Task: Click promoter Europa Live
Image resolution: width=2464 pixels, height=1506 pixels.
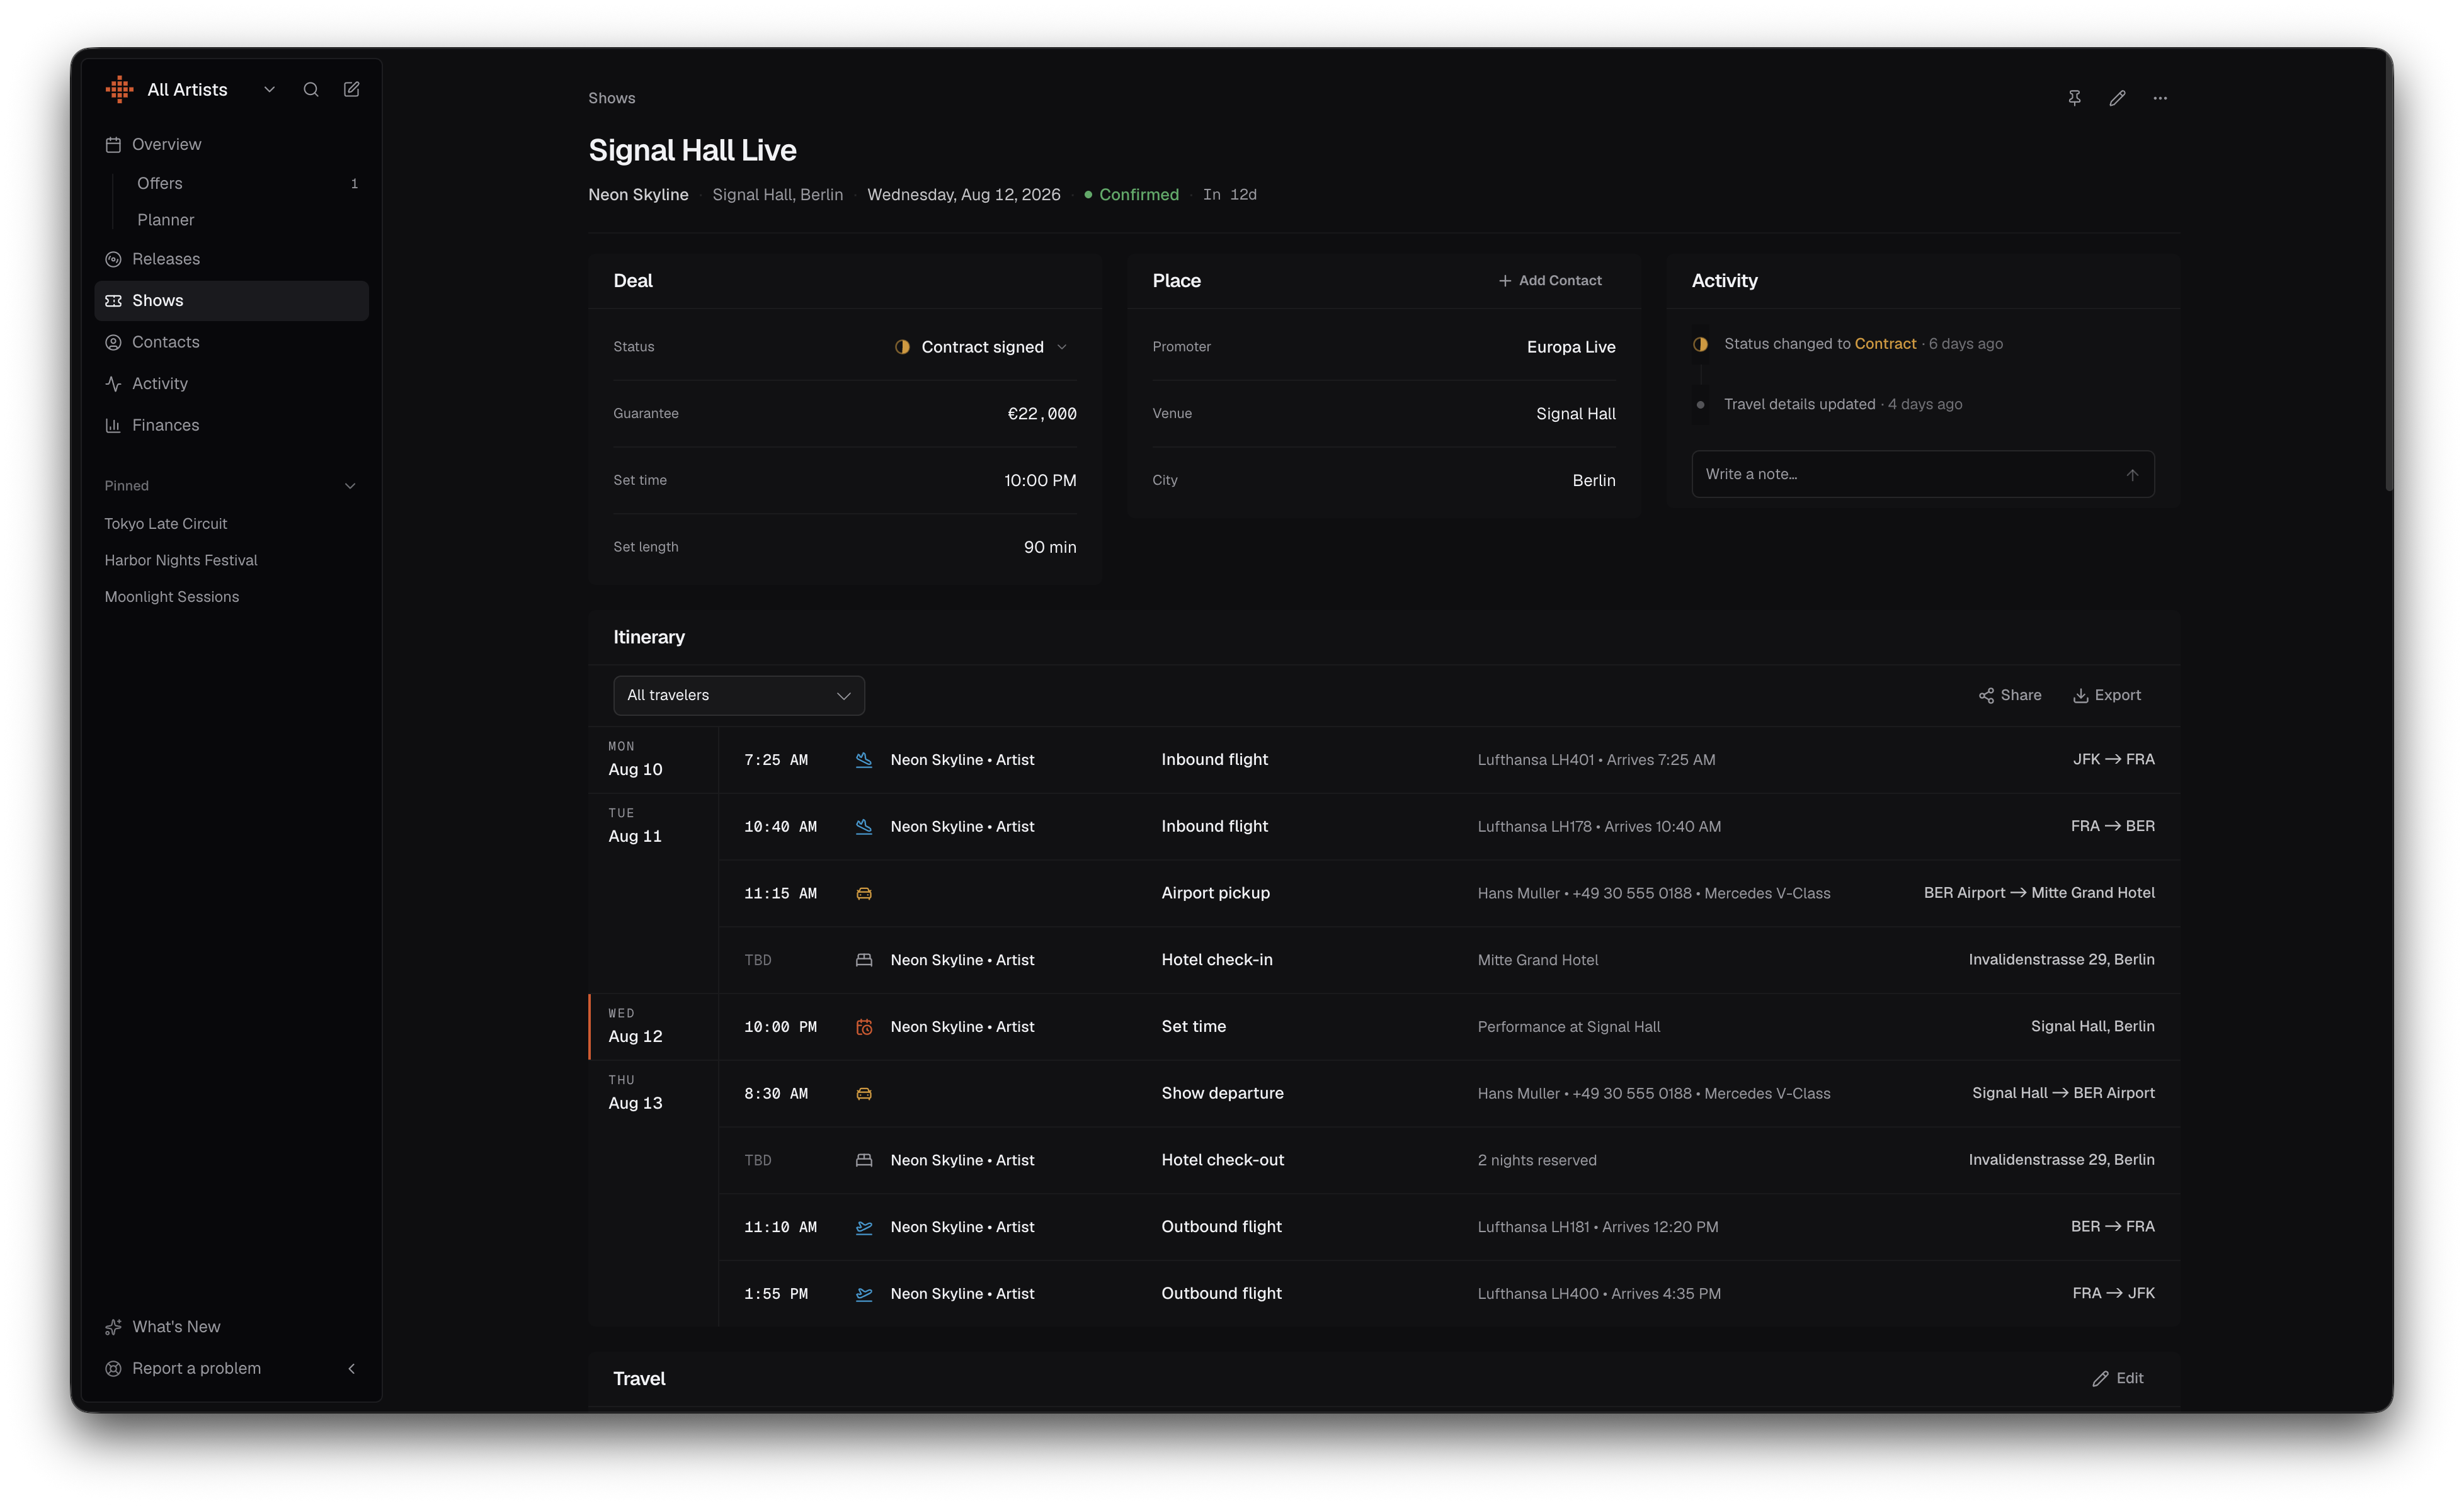Action: (x=1571, y=347)
